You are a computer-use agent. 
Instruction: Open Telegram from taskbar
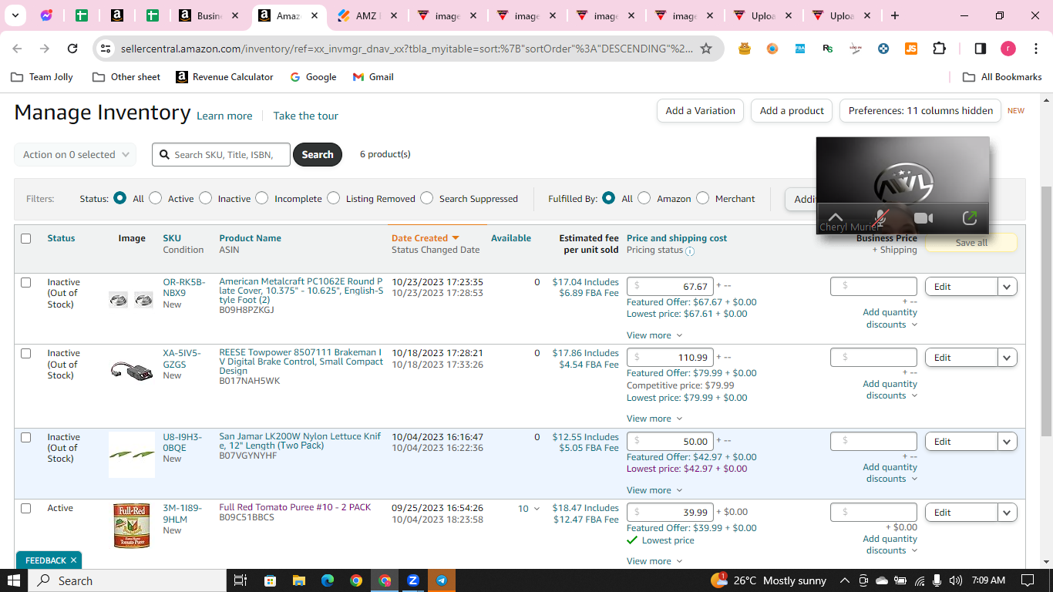click(442, 580)
